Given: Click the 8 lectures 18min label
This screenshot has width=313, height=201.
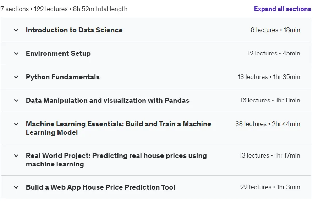Looking at the screenshot, I should click(x=275, y=30).
